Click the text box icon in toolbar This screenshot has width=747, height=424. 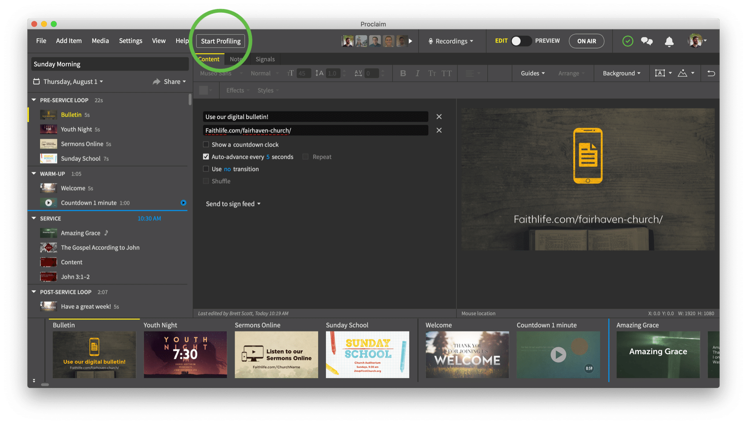click(660, 73)
